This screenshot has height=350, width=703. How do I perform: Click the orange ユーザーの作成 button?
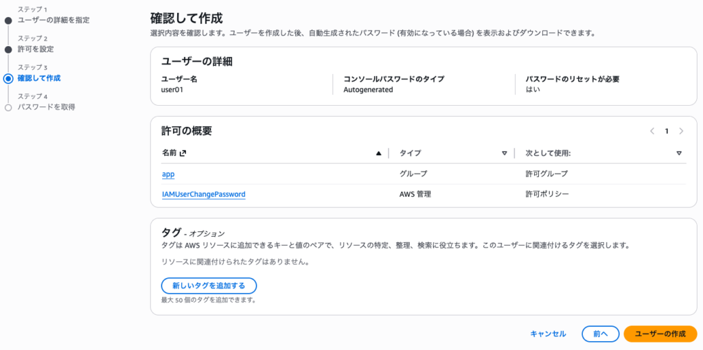click(660, 334)
